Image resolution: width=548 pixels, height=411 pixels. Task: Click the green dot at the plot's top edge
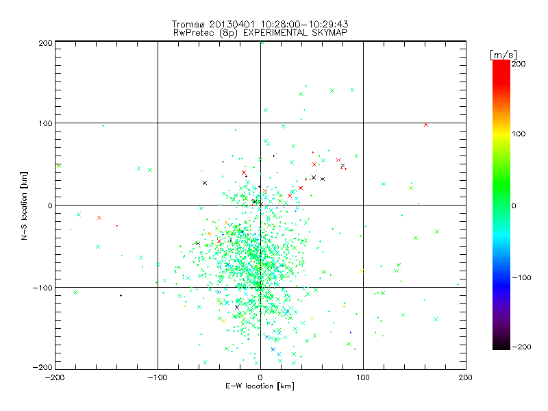click(x=262, y=42)
